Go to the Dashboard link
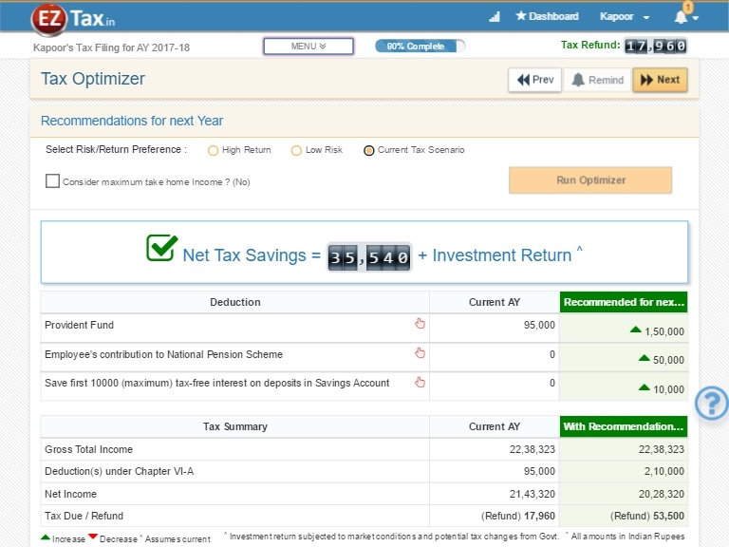The image size is (729, 547). (x=547, y=16)
